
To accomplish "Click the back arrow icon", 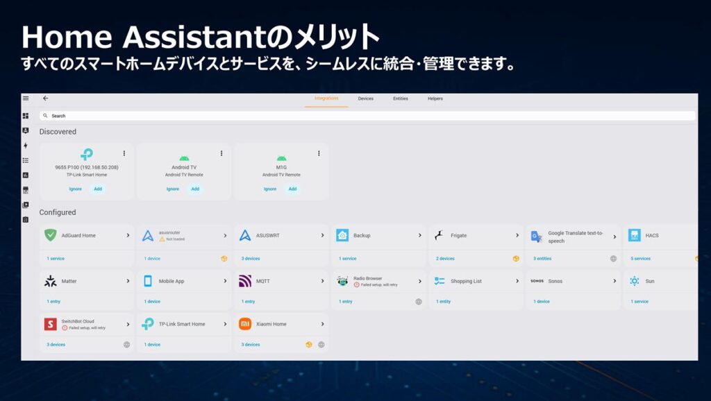I will tap(46, 99).
